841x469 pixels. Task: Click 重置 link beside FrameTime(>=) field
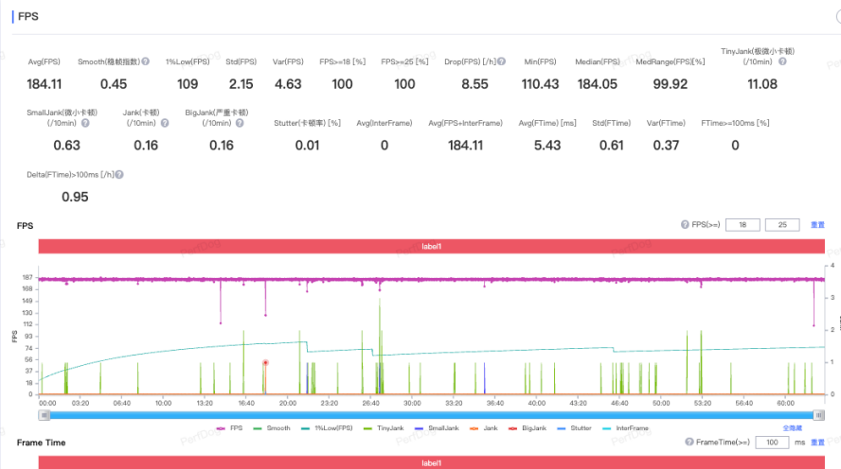[817, 443]
